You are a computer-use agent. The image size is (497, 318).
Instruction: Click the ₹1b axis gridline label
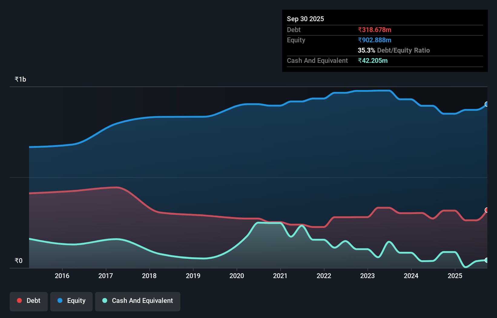[20, 79]
